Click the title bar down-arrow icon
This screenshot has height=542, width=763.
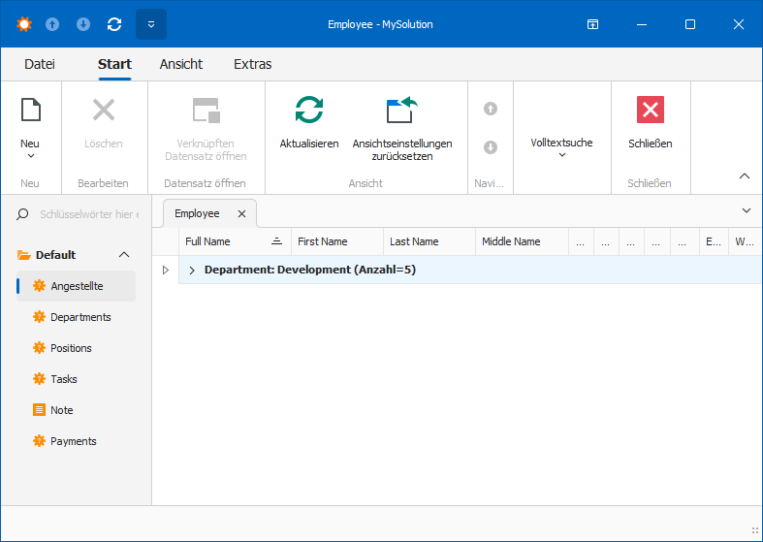point(83,24)
